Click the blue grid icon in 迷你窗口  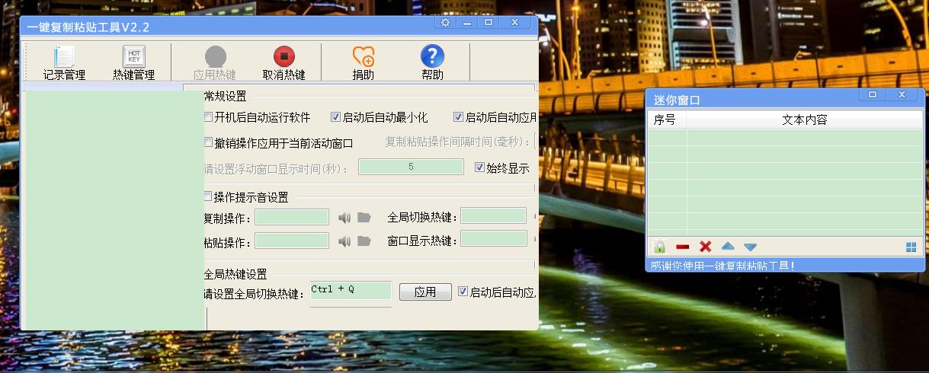911,247
